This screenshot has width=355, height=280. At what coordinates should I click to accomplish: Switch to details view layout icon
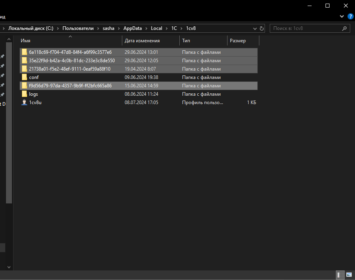click(340, 275)
